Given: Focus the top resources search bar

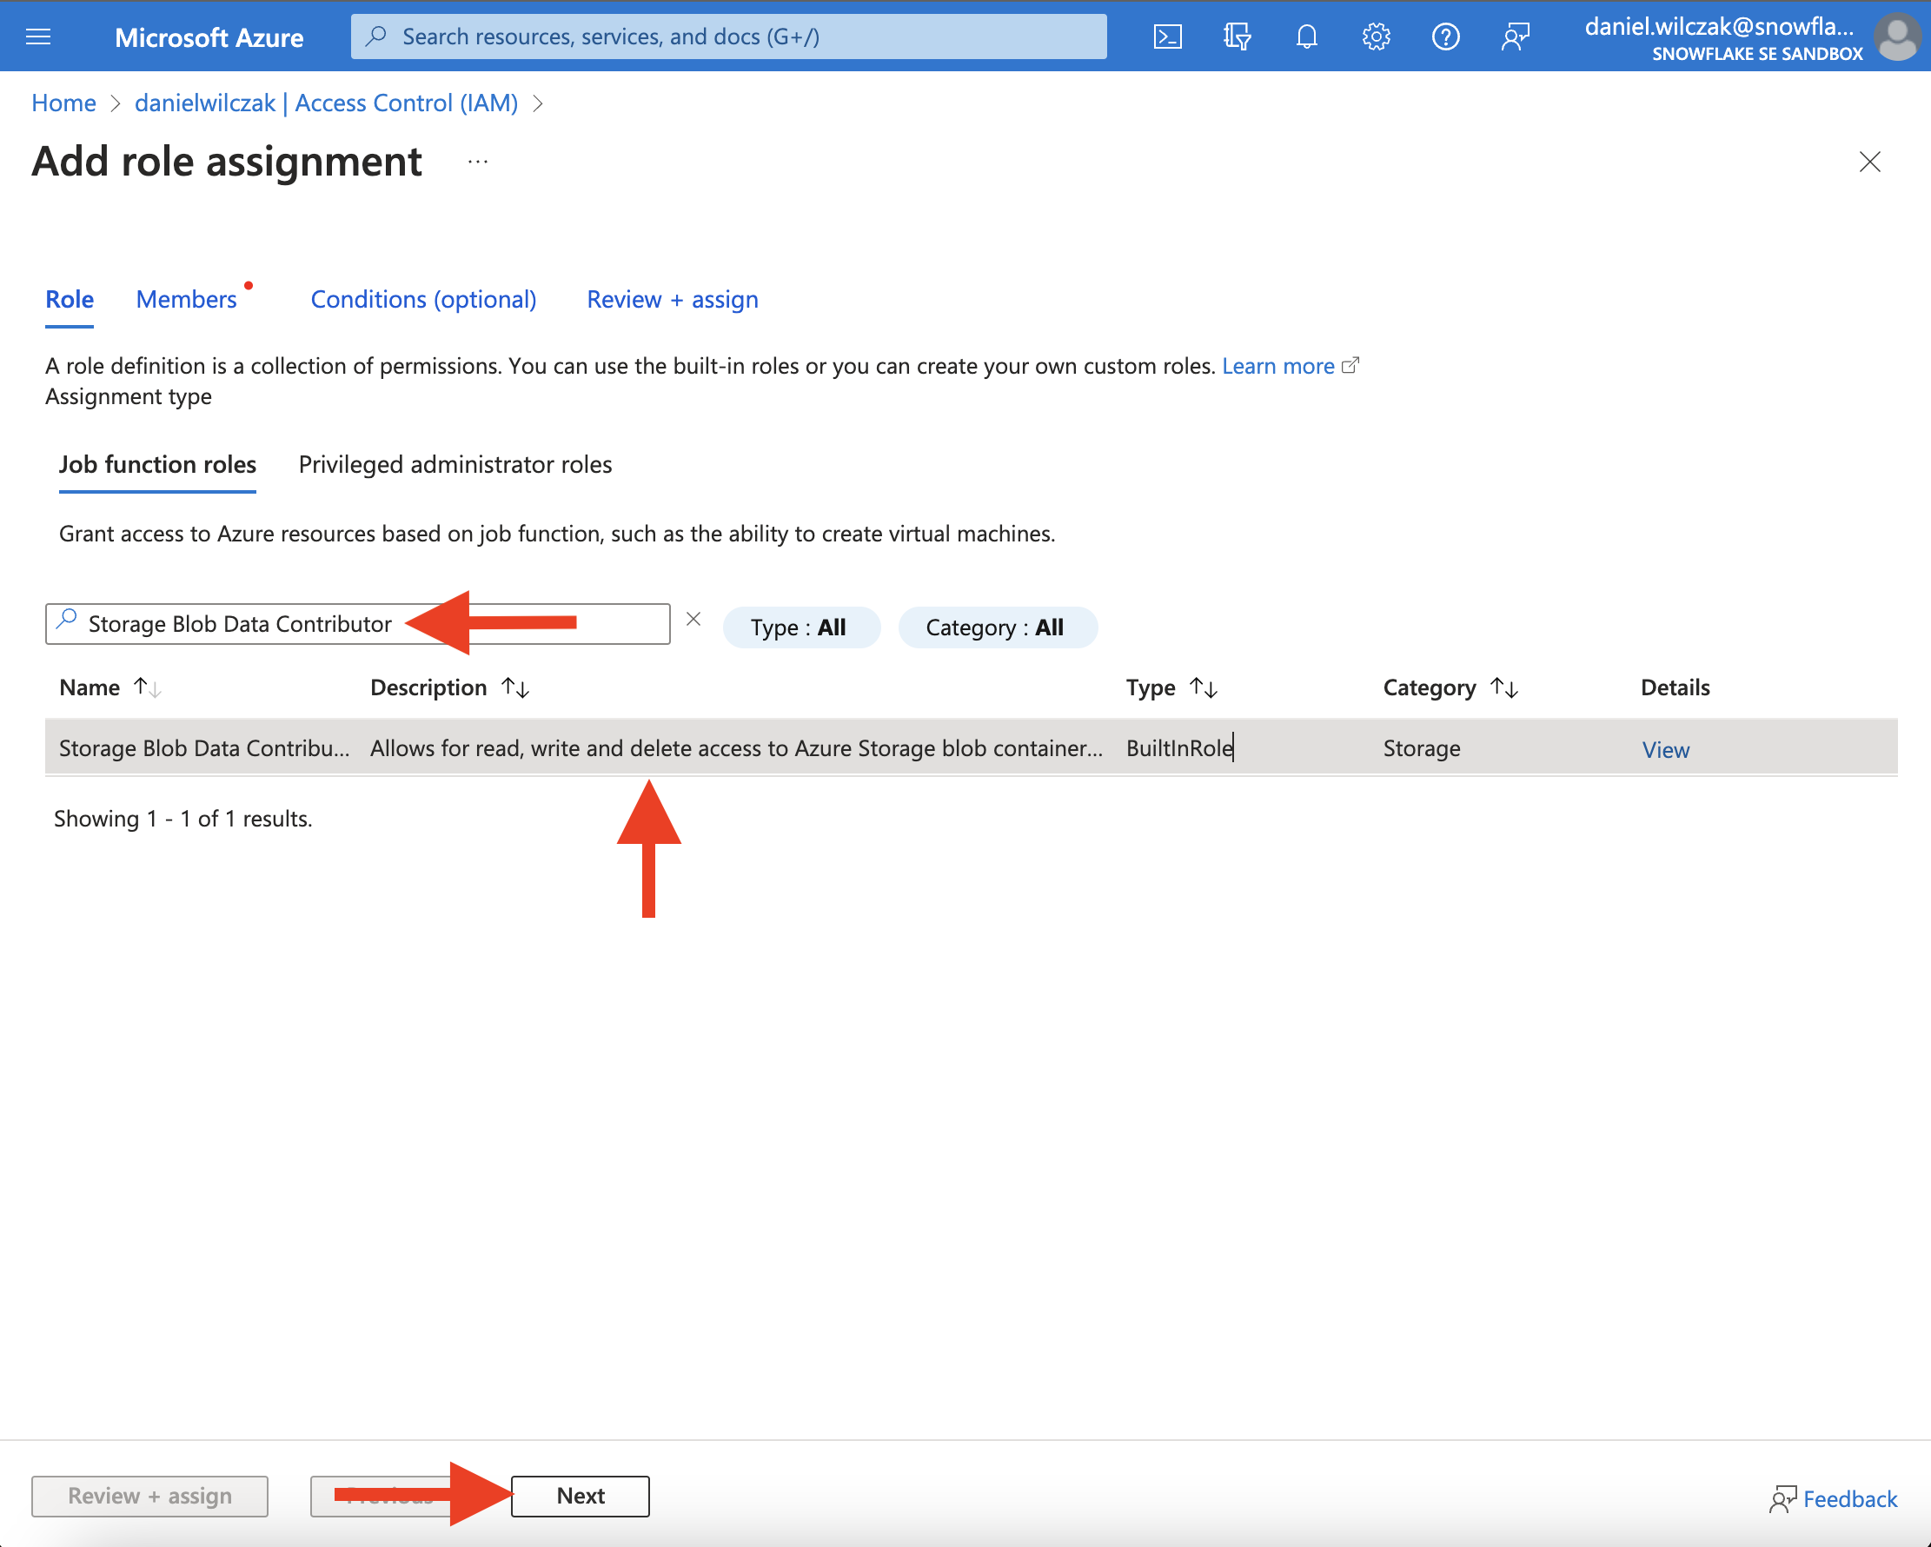Looking at the screenshot, I should click(x=728, y=37).
